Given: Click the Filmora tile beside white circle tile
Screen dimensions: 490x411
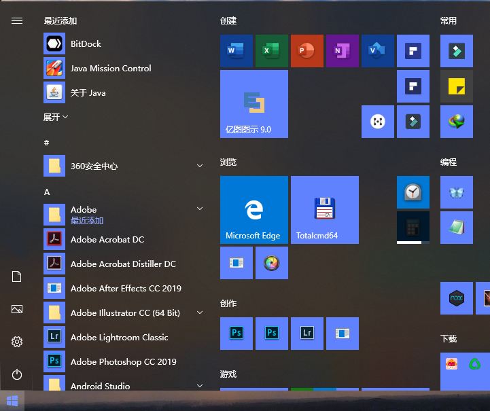Looking at the screenshot, I should tap(413, 122).
